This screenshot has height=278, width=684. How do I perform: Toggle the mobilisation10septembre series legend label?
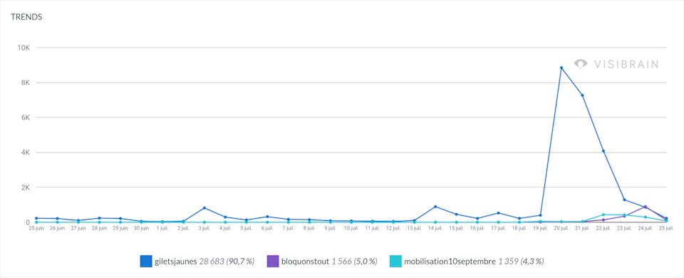(475, 261)
